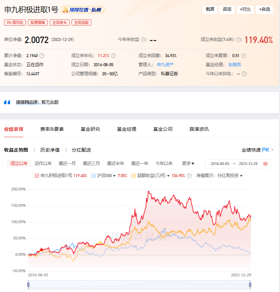Viewport: 280px width, 292px height.
Task: Click the chart range slider track
Action: (139, 285)
